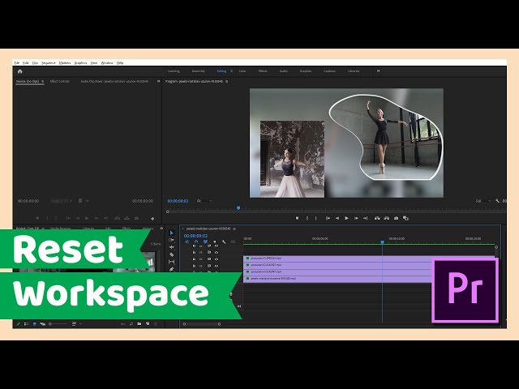Viewport: 519px width, 389px height.
Task: Open Find in Project panel
Action: pos(131,324)
